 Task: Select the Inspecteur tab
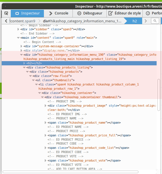[27, 13]
